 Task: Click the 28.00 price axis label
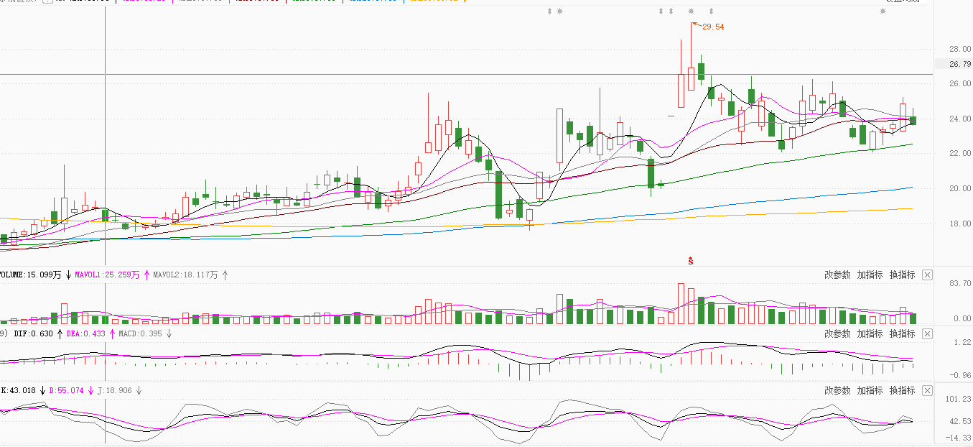960,49
